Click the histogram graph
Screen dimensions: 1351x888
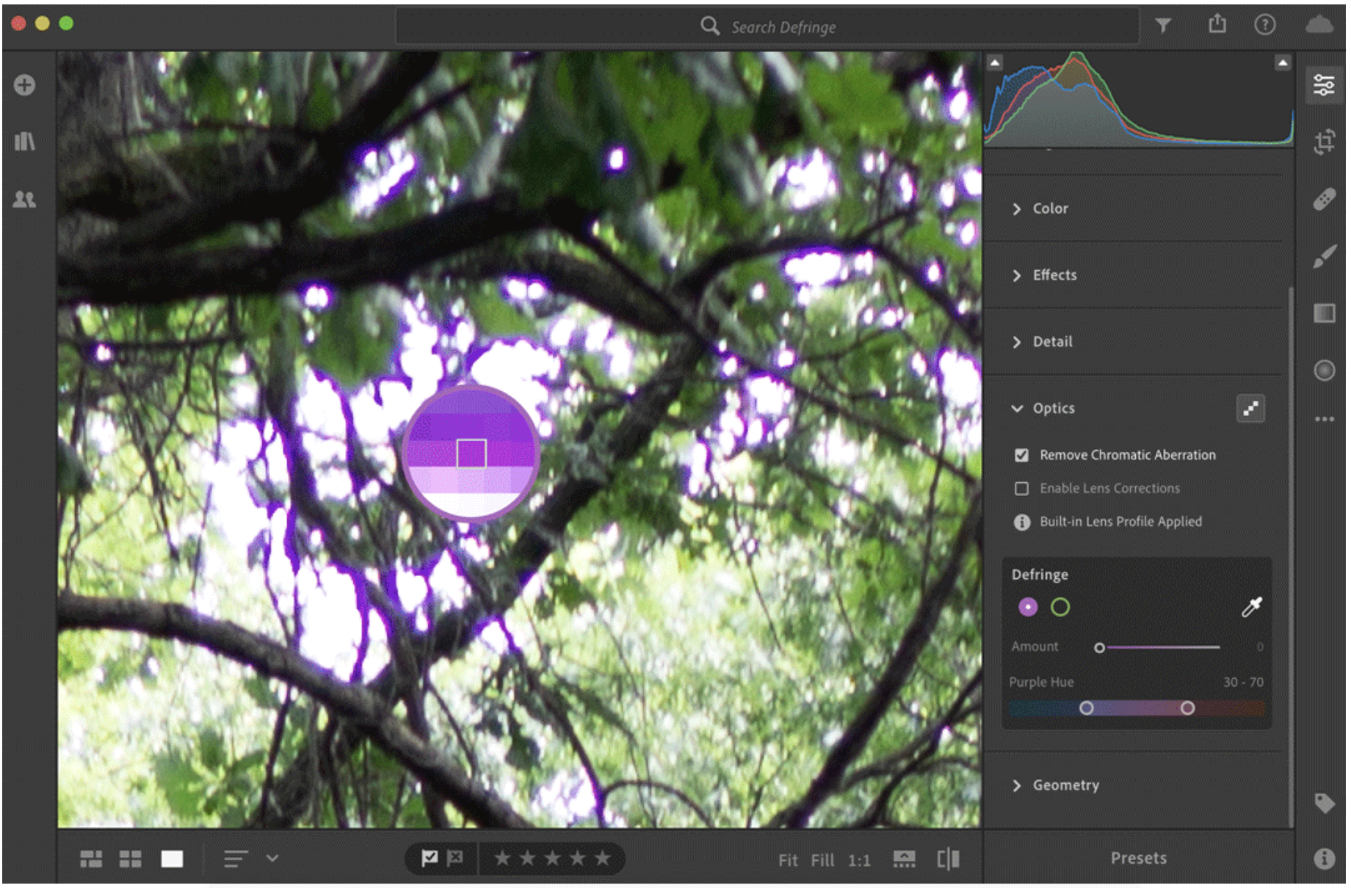[x=1138, y=98]
